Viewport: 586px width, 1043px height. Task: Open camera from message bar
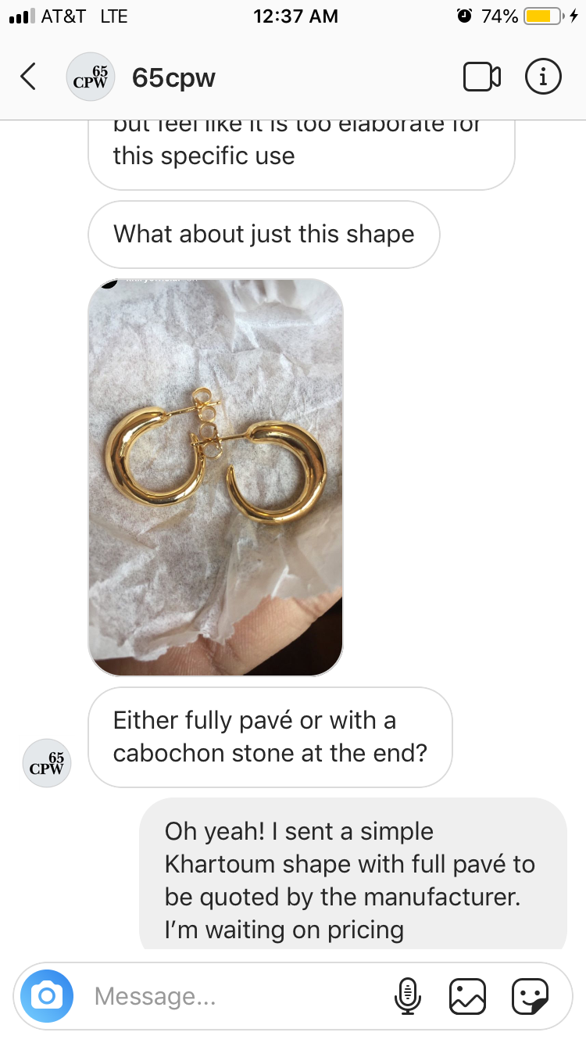pyautogui.click(x=47, y=995)
